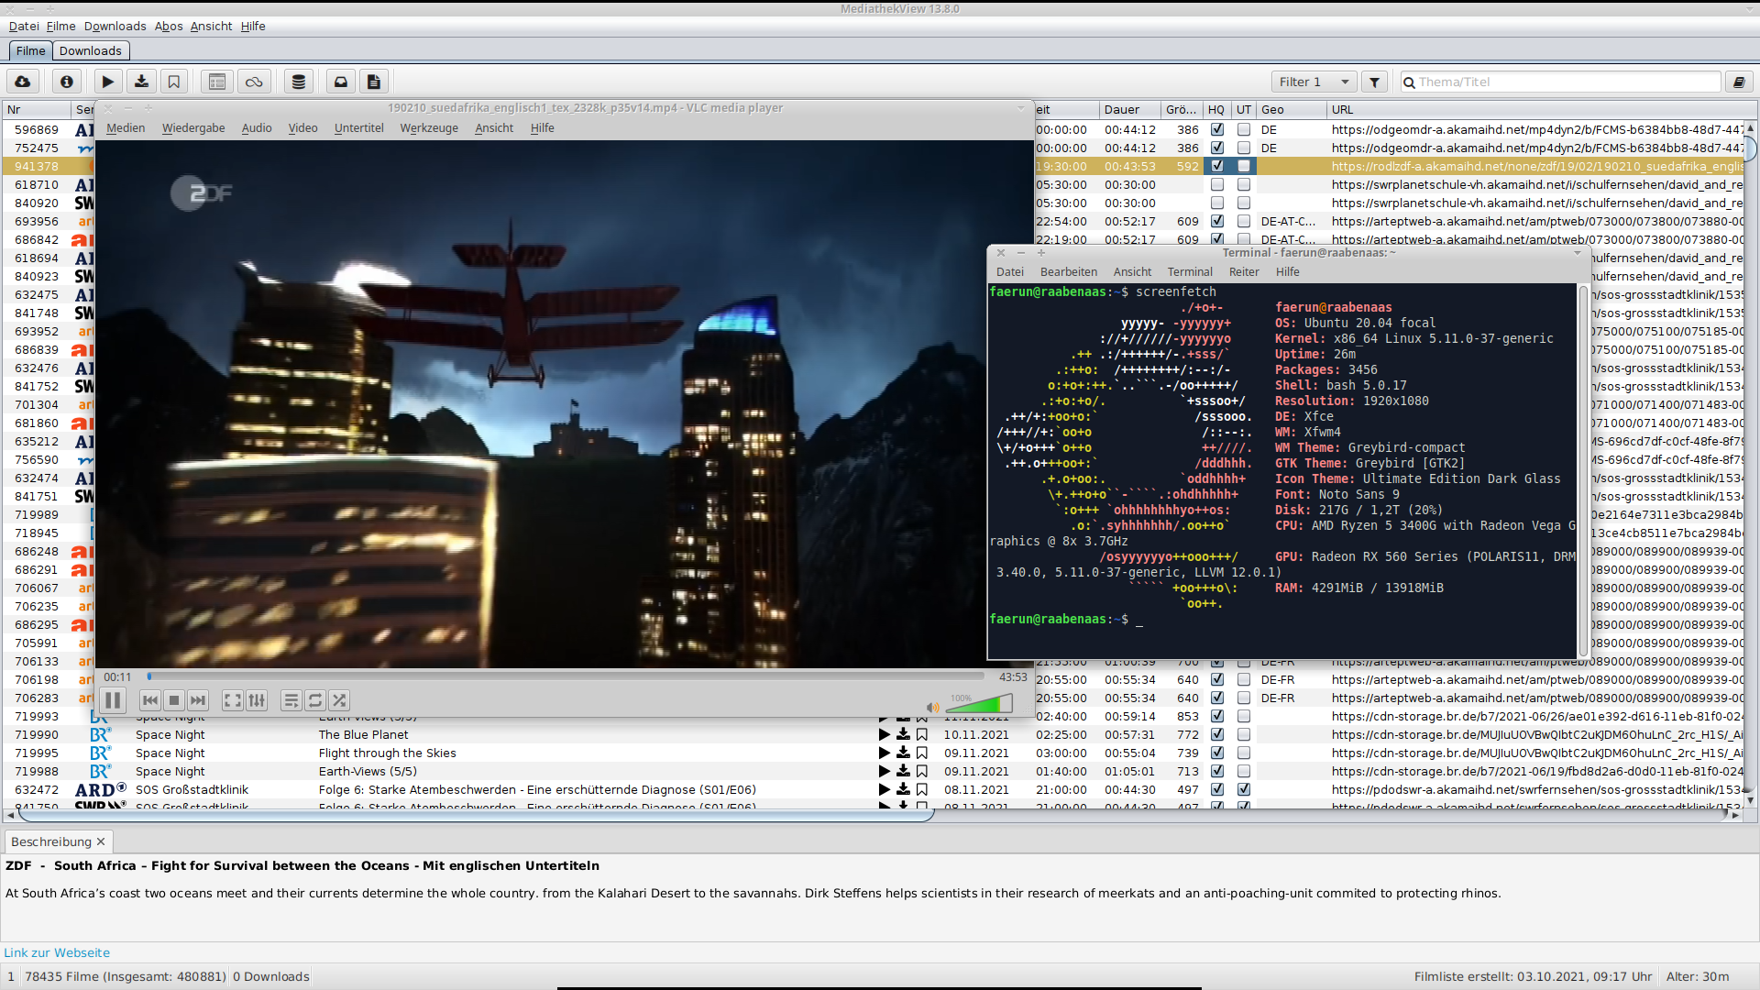1760x990 pixels.
Task: Skip to next track in VLC
Action: [x=198, y=700]
